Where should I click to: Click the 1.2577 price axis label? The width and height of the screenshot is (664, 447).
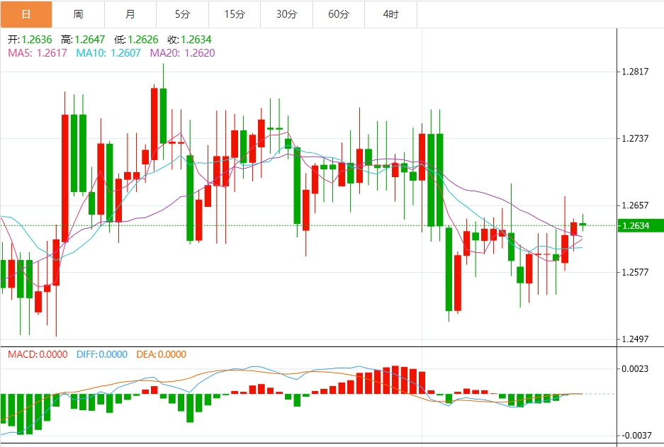pos(635,272)
